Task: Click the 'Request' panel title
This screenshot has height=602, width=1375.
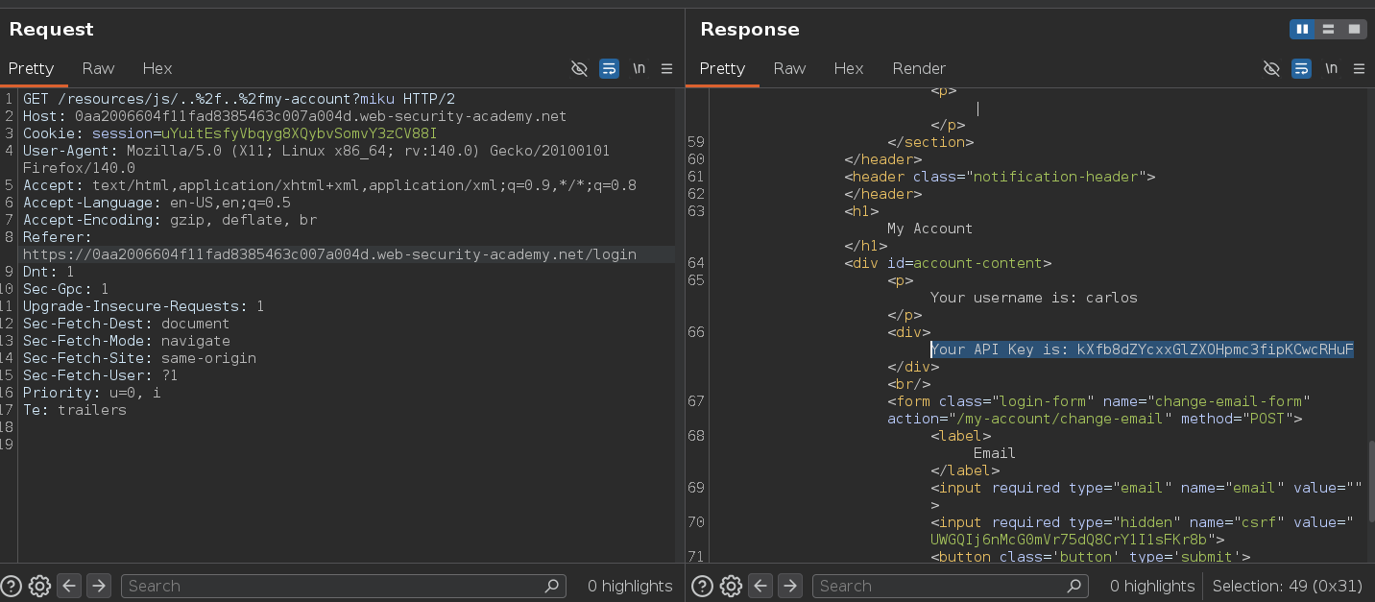Action: (x=52, y=30)
